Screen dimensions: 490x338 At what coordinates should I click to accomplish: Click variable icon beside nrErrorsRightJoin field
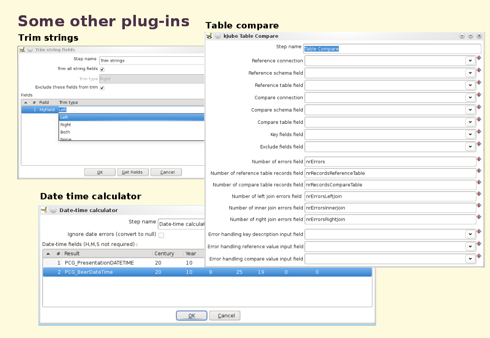click(479, 217)
